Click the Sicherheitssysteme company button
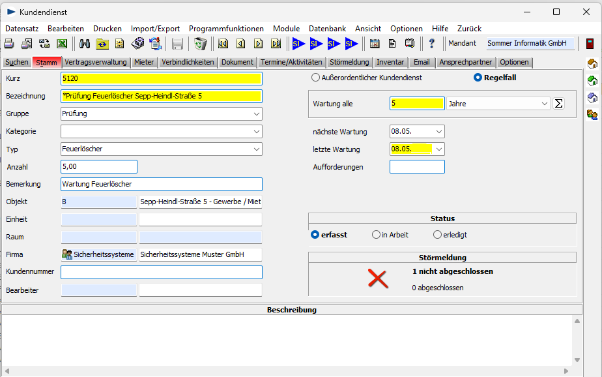This screenshot has width=602, height=377. pyautogui.click(x=98, y=254)
